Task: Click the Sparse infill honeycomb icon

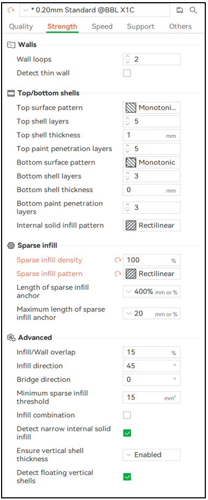Action: (11, 245)
